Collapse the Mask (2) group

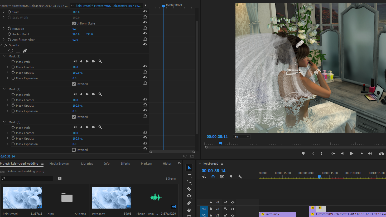coord(4,89)
